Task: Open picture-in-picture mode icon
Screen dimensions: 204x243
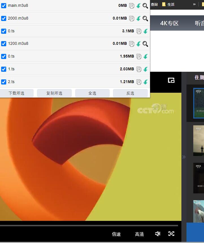Action: tap(171, 80)
